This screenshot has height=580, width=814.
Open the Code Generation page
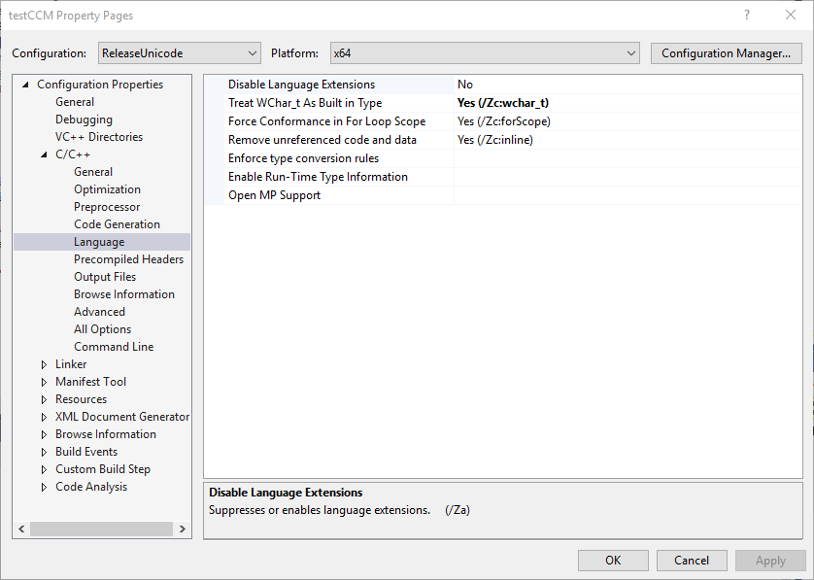point(117,224)
